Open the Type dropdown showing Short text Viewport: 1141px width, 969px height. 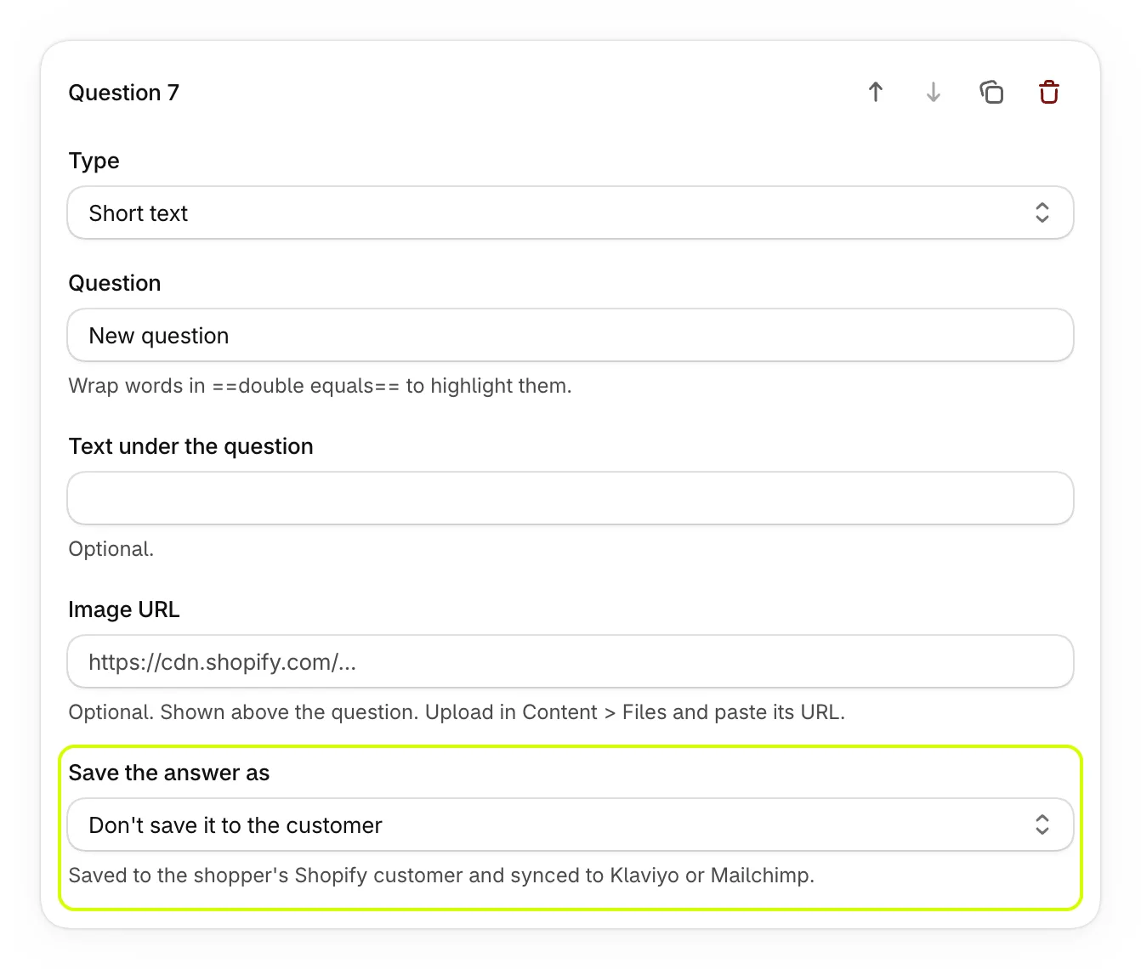click(570, 212)
